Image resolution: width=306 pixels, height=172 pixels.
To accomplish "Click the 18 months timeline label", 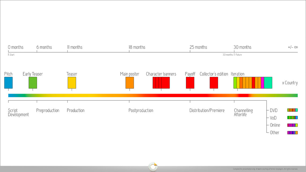I will [137, 47].
